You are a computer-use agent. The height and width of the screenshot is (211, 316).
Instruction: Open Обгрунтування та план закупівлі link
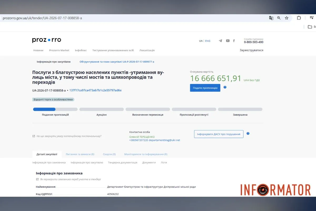(x=117, y=62)
